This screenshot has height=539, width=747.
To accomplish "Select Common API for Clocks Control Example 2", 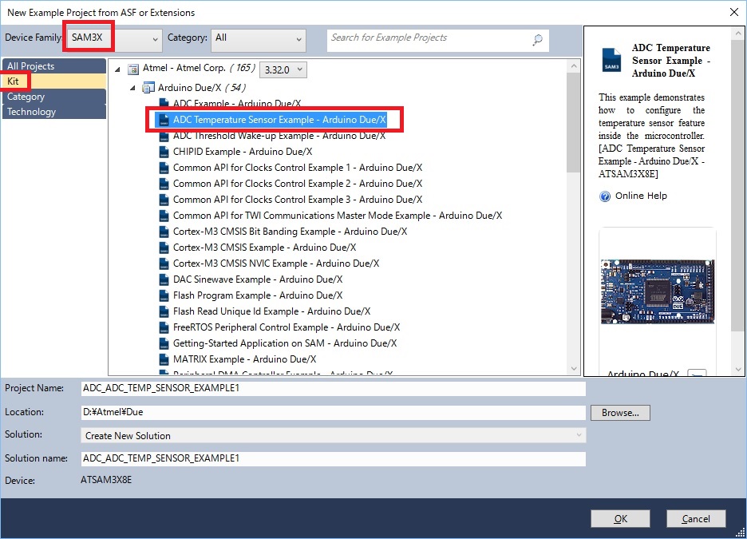I will click(x=297, y=184).
